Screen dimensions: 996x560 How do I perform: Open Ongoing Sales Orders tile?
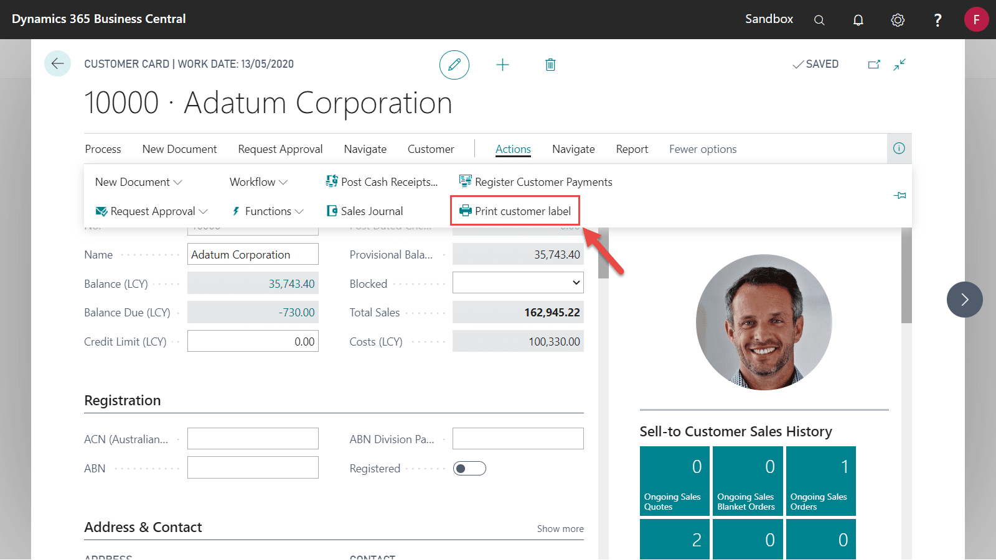click(820, 481)
